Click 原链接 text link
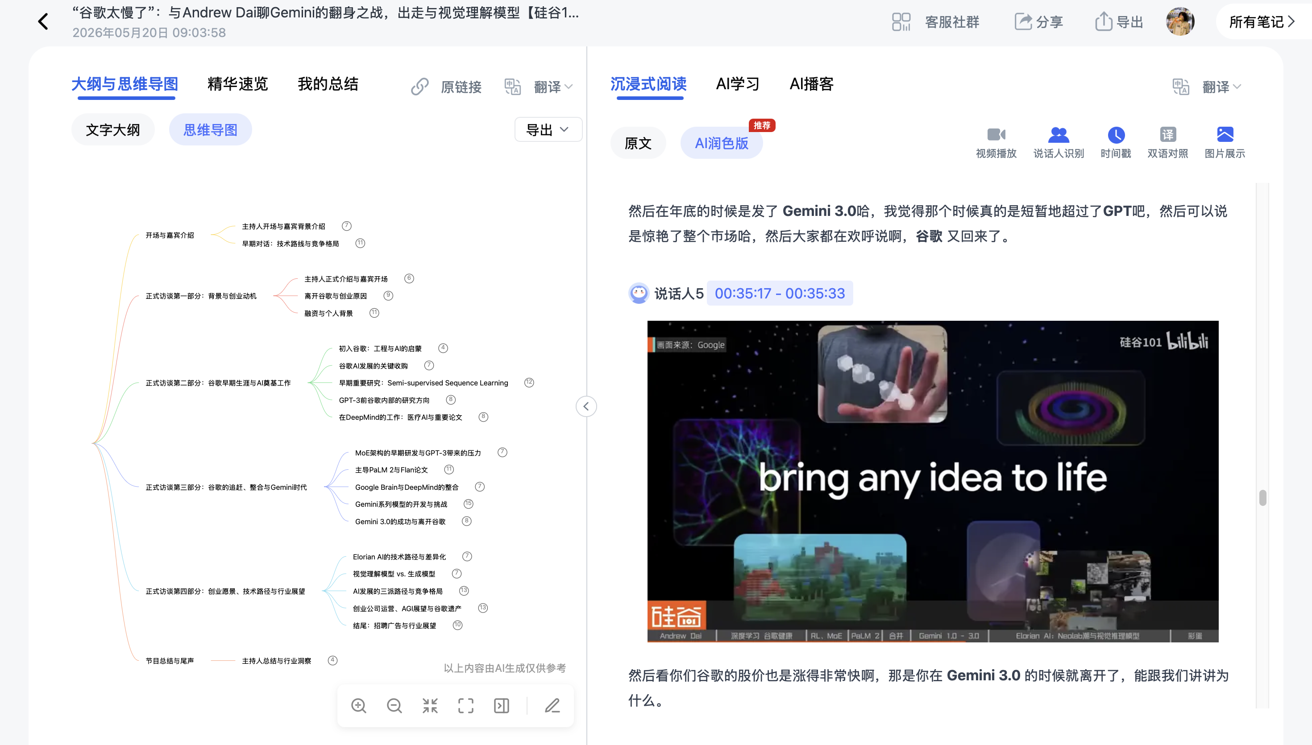Screen dimensions: 1312x745 pyautogui.click(x=461, y=87)
